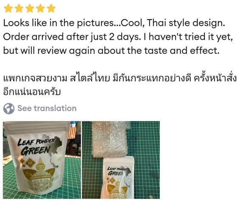This screenshot has width=240, height=207.
Task: Click 'LEAF POWDER GREEN' text on large pouch
Action: click(36, 146)
